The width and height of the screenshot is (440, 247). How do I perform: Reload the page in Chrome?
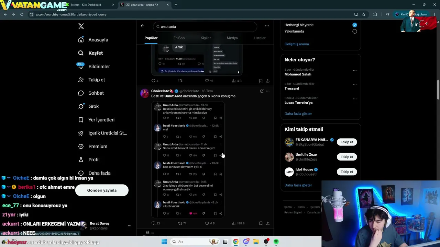(x=22, y=14)
